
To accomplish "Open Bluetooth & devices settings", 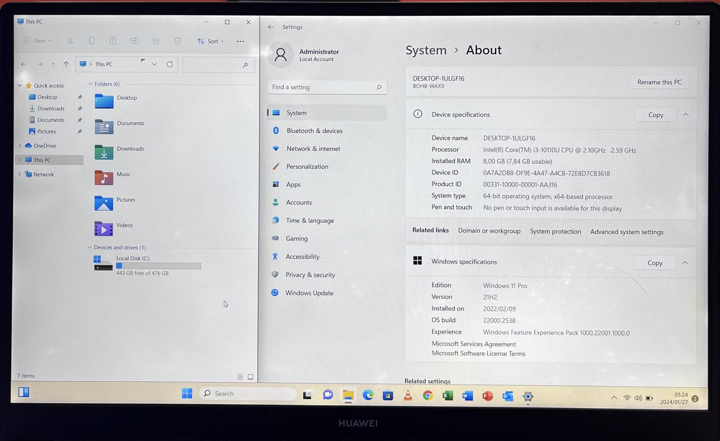I will [x=314, y=131].
